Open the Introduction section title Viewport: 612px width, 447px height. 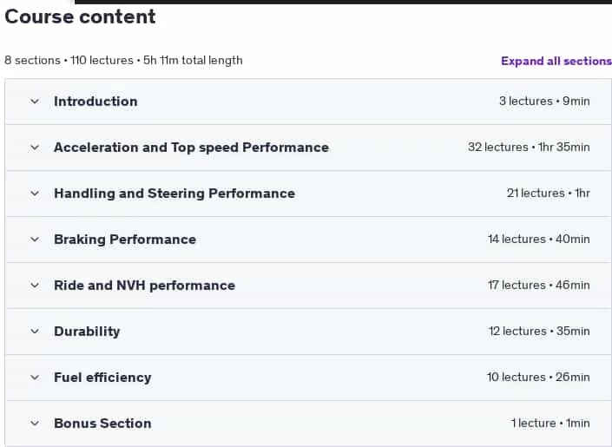95,102
